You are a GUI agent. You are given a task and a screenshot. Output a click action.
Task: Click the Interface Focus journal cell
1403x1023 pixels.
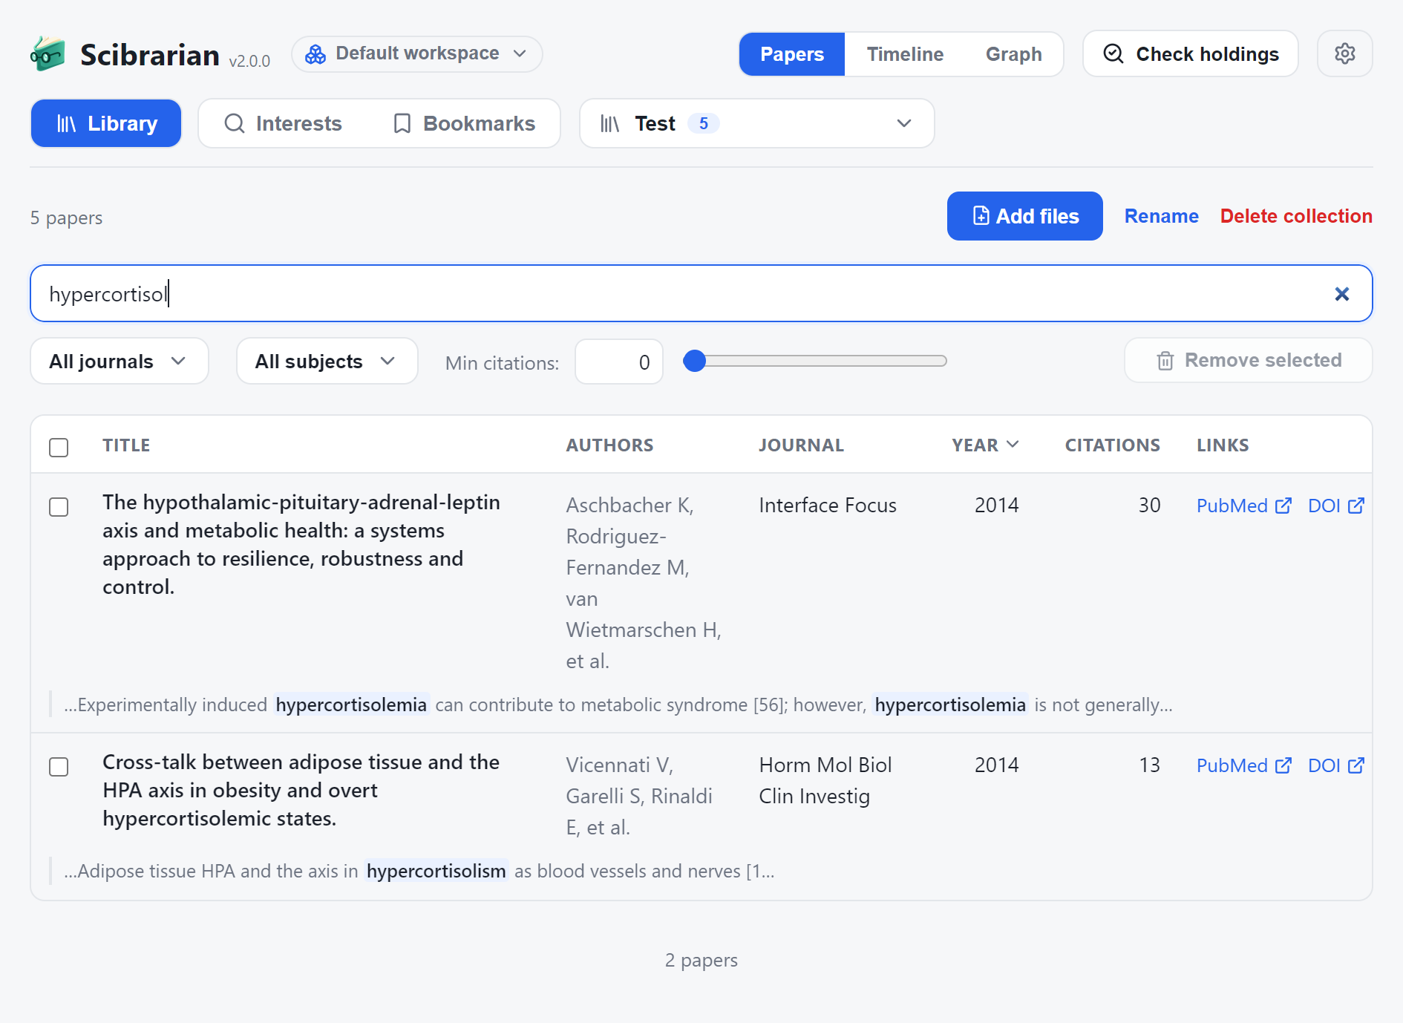(x=828, y=506)
